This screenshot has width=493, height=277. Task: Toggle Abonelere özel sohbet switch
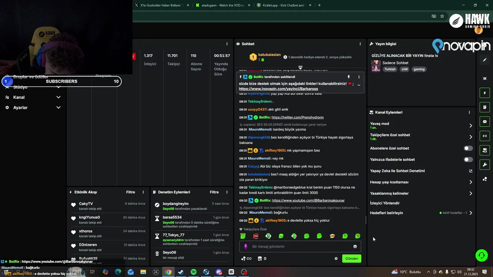[x=468, y=148]
